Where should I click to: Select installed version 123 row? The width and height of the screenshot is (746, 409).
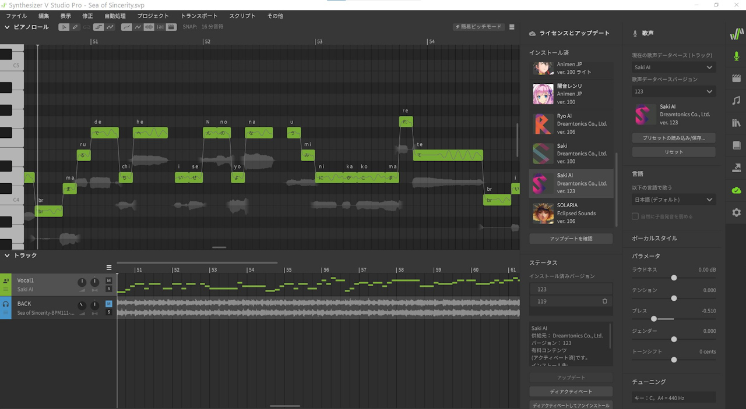click(571, 289)
